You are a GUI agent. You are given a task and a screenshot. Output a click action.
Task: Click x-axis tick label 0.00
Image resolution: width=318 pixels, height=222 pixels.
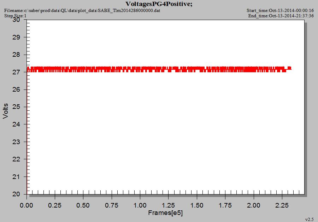click(x=26, y=205)
